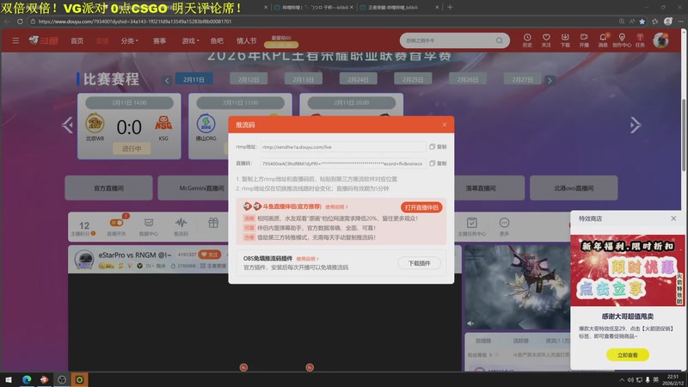The height and width of the screenshot is (387, 688).
Task: Click the 直播码 stream key field
Action: point(343,163)
